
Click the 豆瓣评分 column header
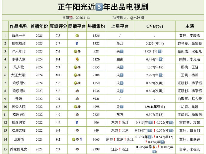(59, 26)
